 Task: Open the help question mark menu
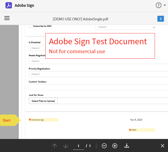coord(159,5)
